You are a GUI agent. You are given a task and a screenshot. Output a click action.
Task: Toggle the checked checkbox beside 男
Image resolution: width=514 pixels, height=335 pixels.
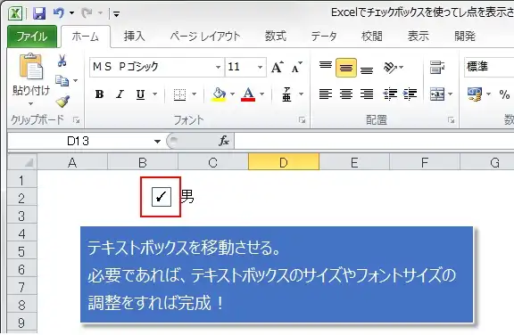162,197
